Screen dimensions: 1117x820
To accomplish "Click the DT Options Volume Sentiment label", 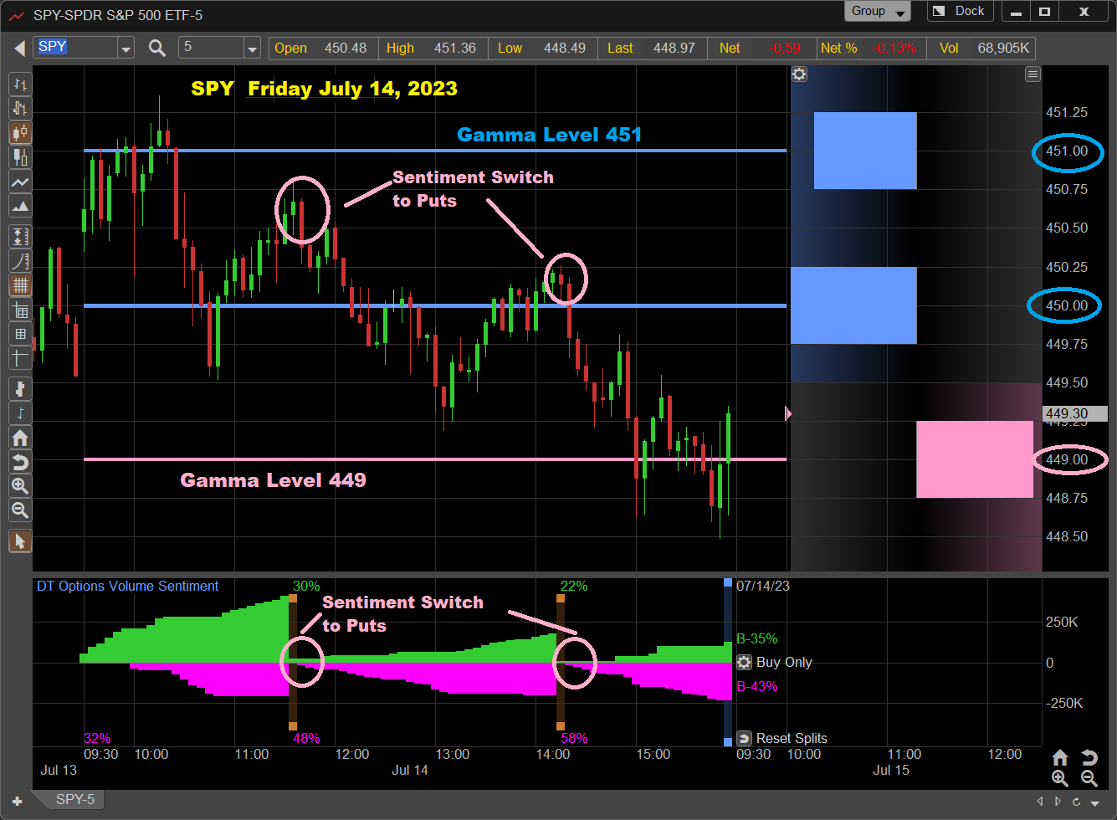I will 128,587.
